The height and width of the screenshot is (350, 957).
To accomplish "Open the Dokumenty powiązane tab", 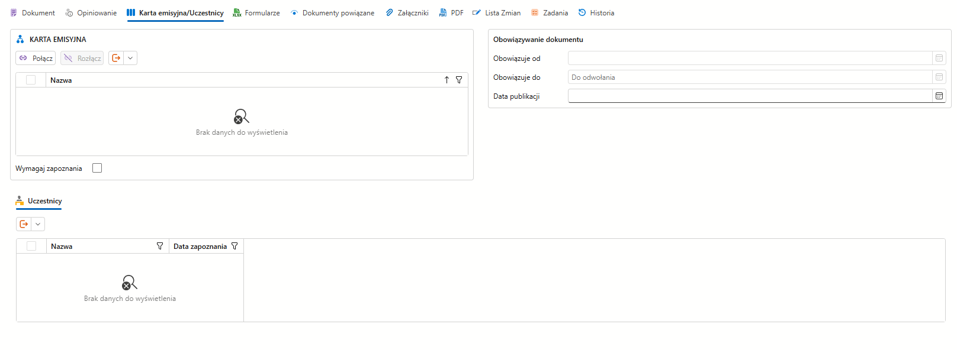I will click(x=332, y=12).
